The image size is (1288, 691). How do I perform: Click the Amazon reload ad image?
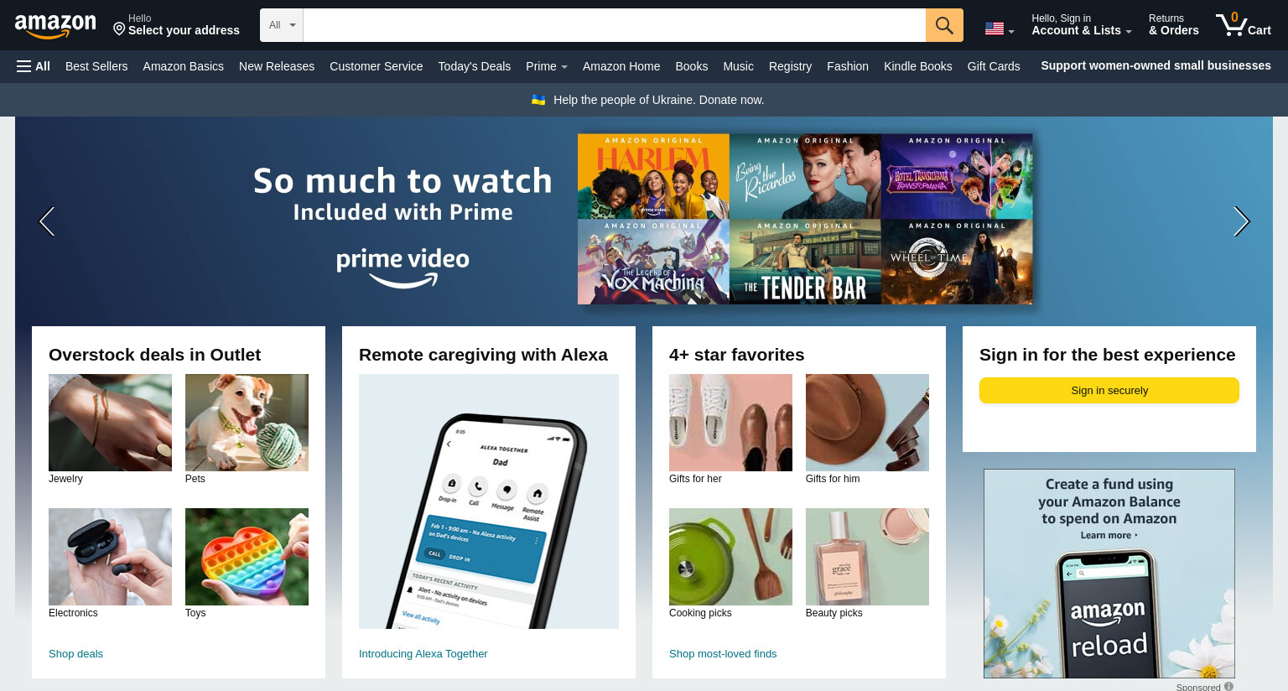[x=1109, y=574]
